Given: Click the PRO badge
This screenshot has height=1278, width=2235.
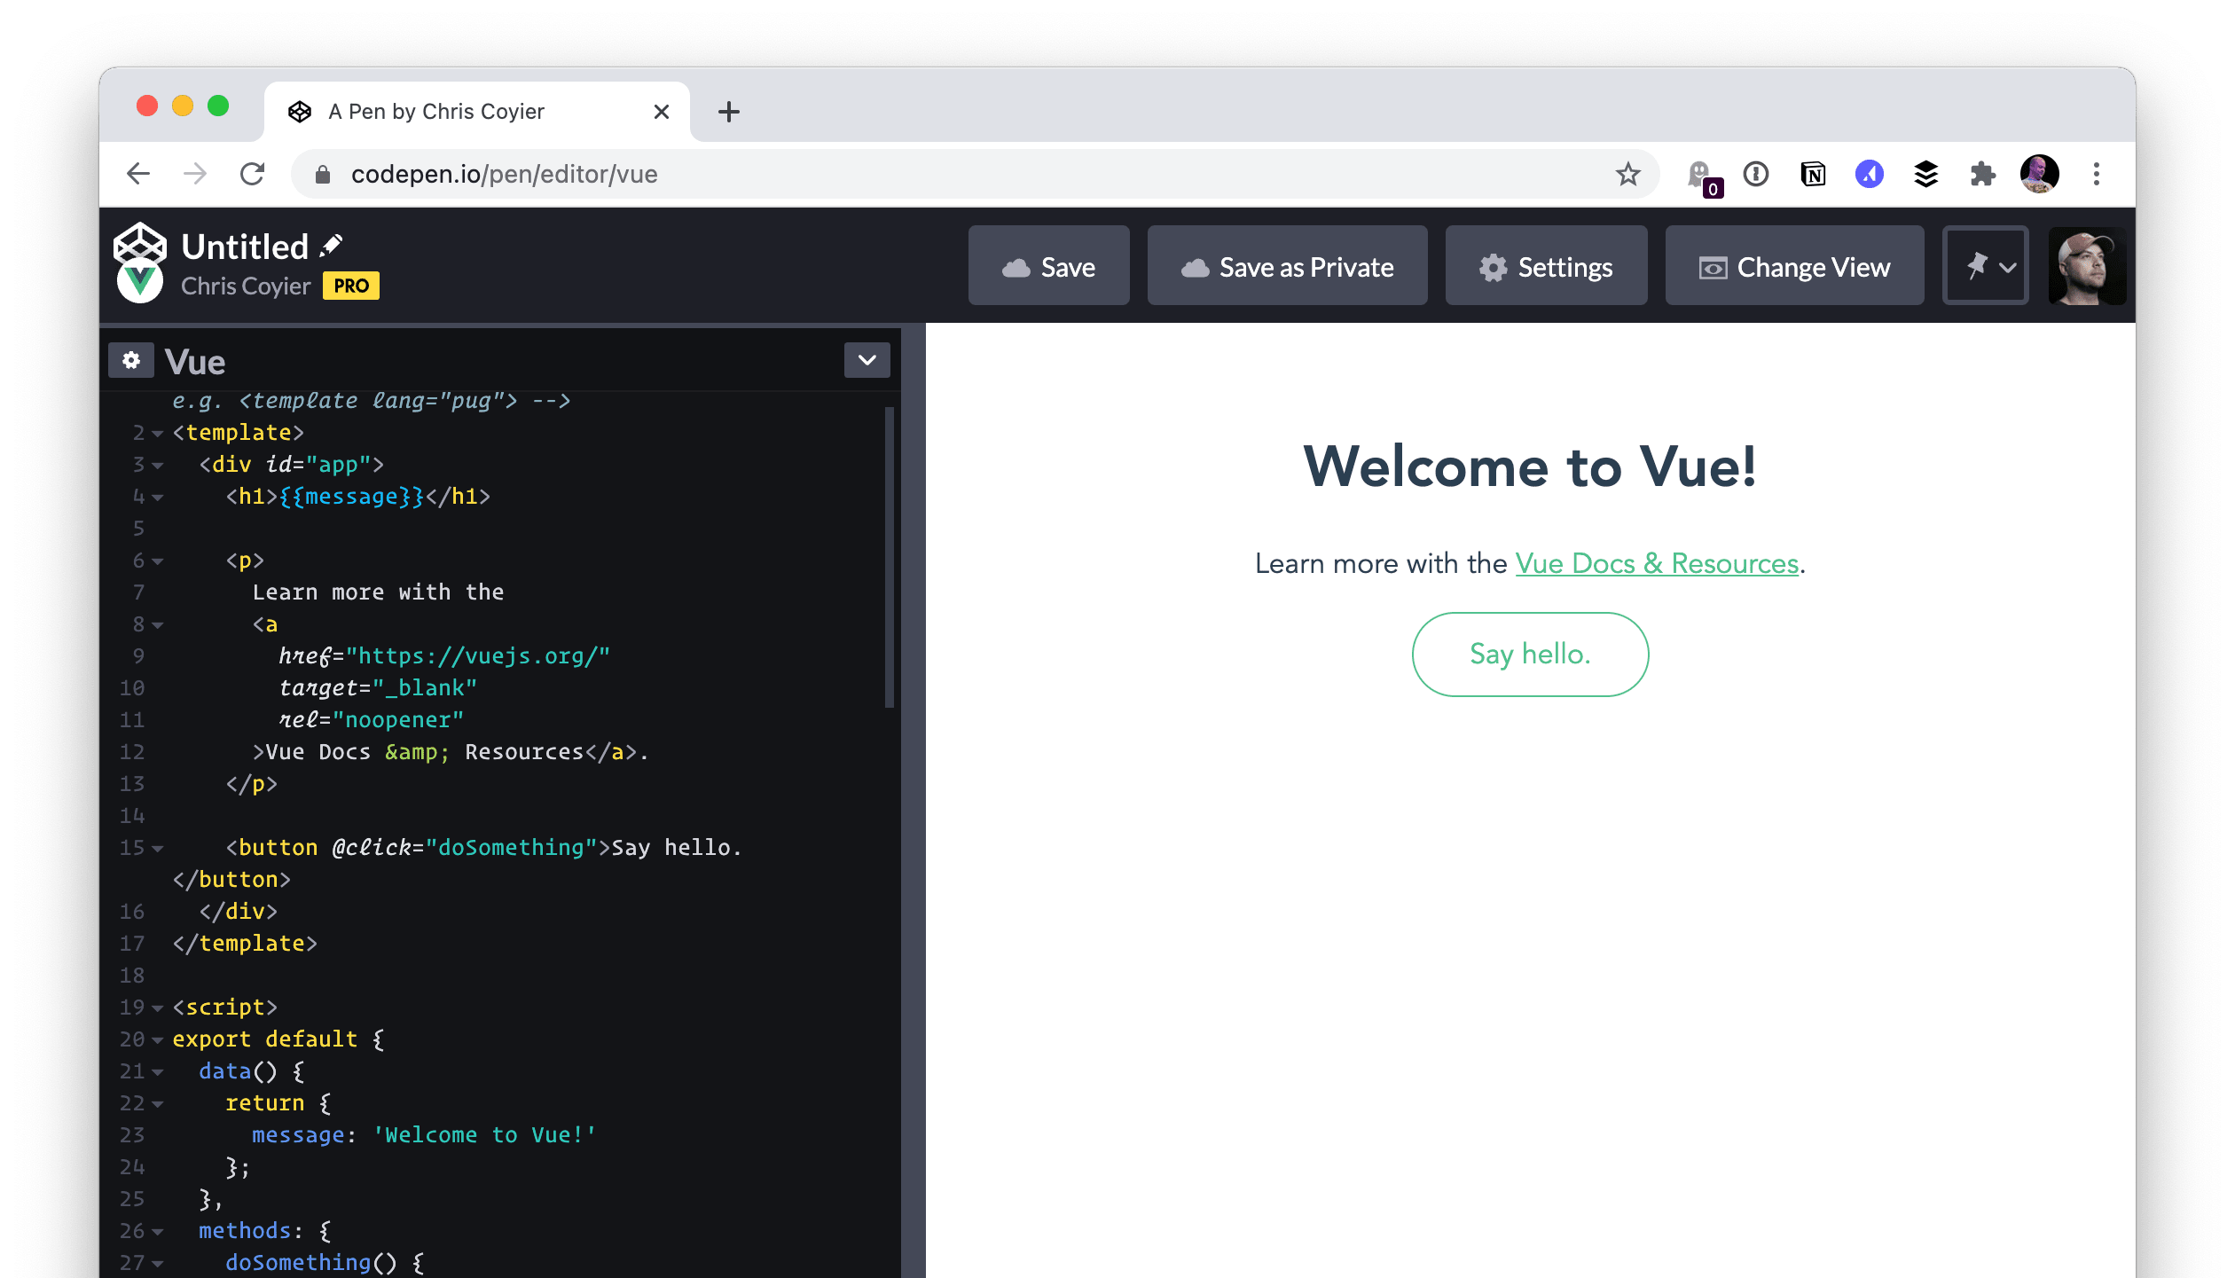Looking at the screenshot, I should (x=351, y=286).
